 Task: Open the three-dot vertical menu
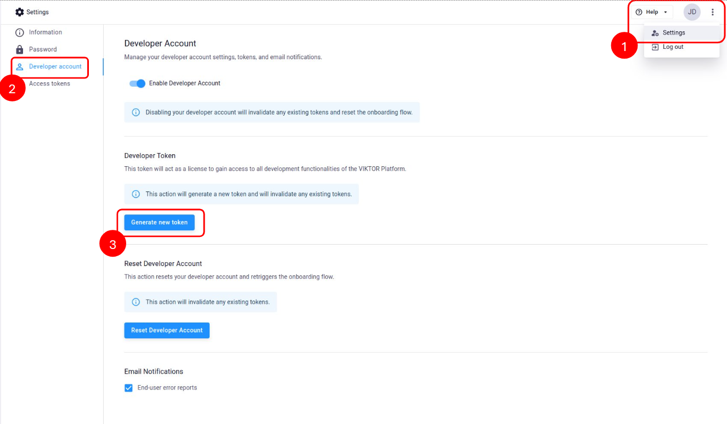point(713,12)
